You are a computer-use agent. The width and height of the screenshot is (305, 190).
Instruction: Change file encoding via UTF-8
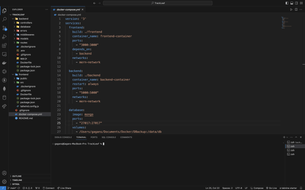coord(239,188)
